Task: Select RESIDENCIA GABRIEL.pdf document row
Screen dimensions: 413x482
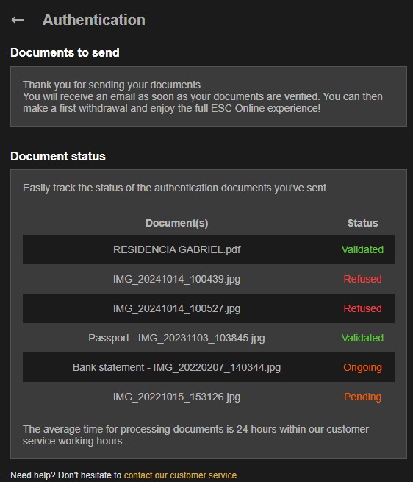Action: click(x=209, y=249)
